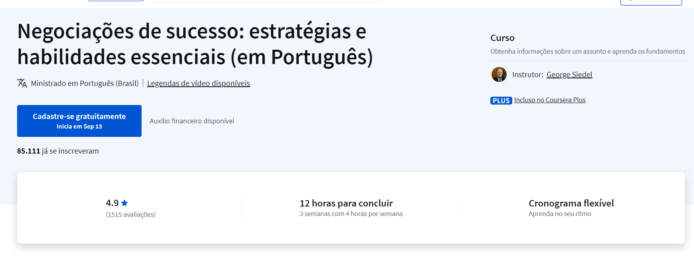Image resolution: width=694 pixels, height=257 pixels.
Task: Open Legendas de vídeo disponíveis link
Action: click(198, 84)
